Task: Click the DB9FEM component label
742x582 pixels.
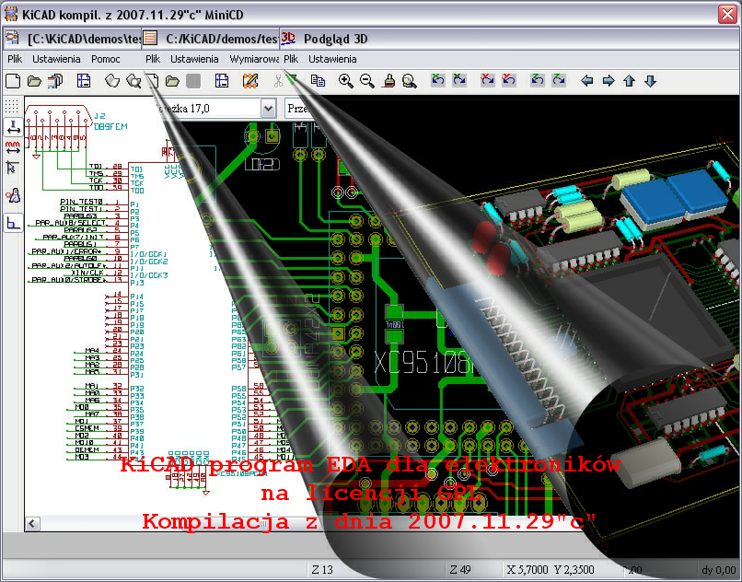Action: [110, 127]
